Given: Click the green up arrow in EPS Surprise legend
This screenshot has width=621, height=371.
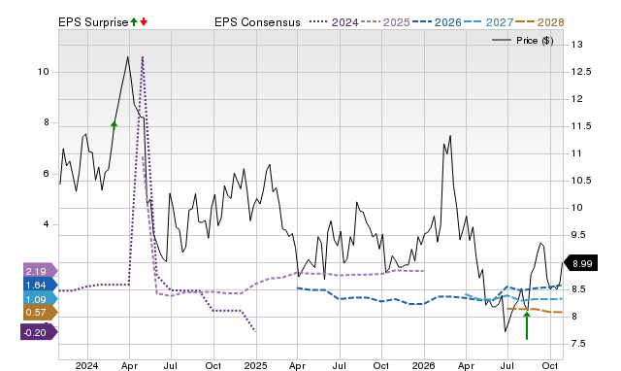Looking at the screenshot, I should pyautogui.click(x=134, y=21).
